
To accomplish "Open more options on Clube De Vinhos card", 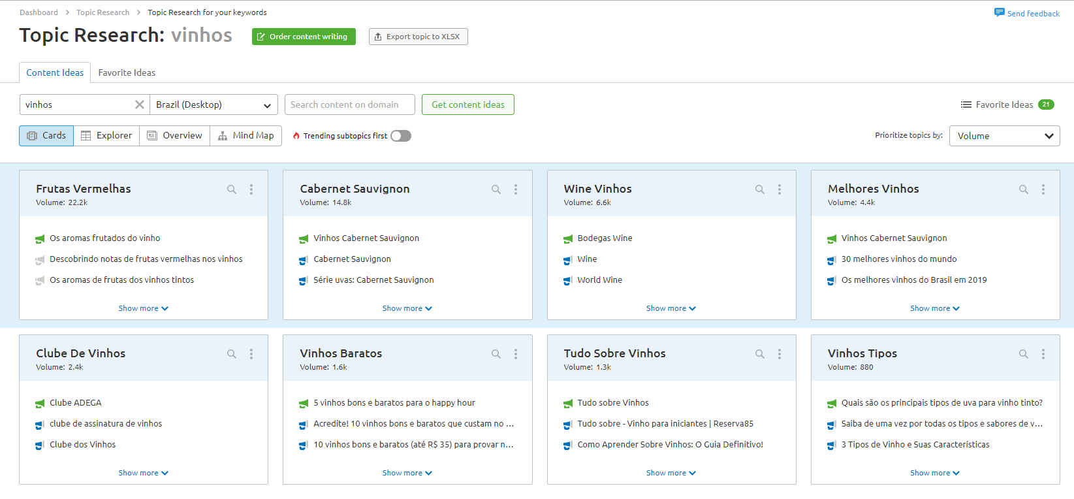I will click(251, 354).
